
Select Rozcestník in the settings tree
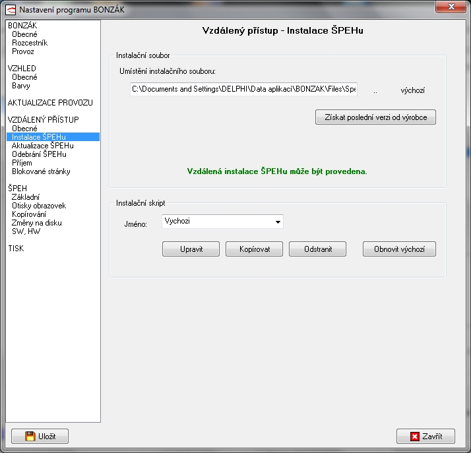pyautogui.click(x=30, y=43)
